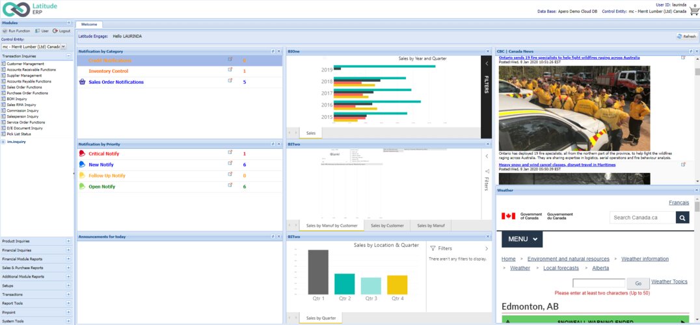This screenshot has width=700, height=325.
Task: Select the Sales by Manuf tab
Action: (x=431, y=226)
